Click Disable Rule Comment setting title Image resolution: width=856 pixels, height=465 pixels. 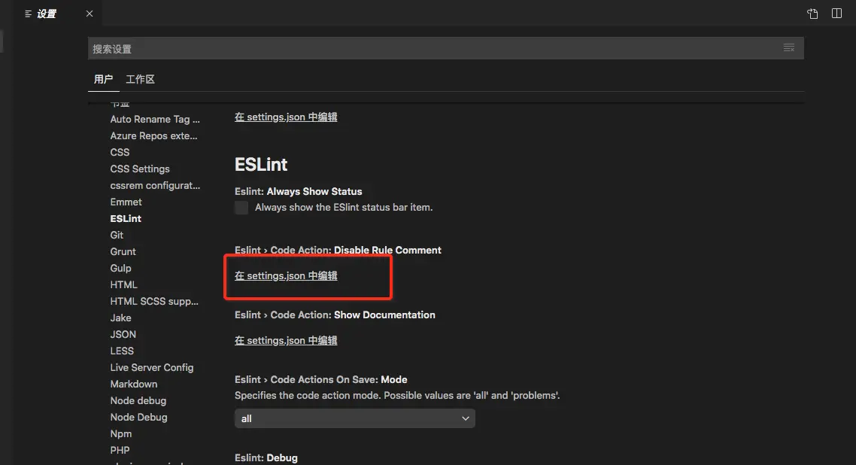coord(338,250)
